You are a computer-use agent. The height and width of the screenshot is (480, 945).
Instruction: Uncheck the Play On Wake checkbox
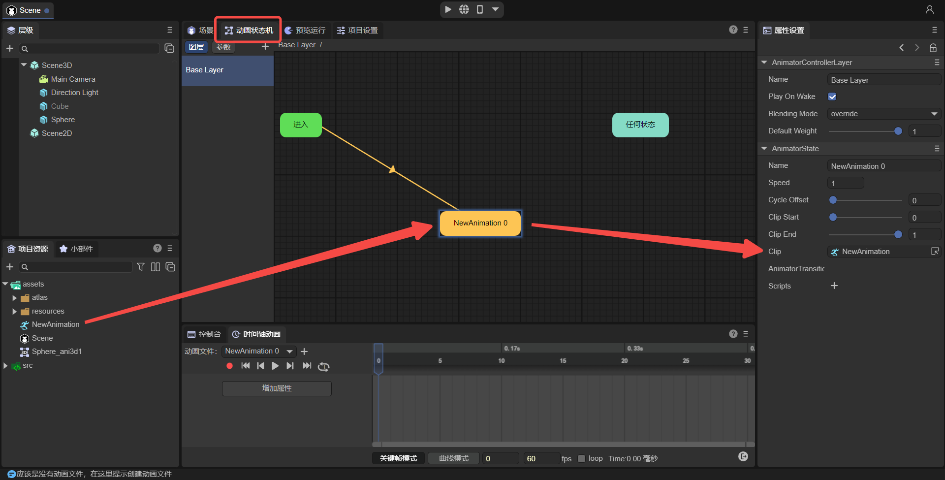832,96
